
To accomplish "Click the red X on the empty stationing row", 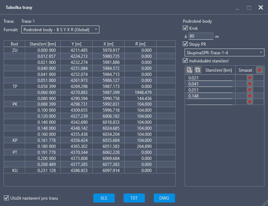I will tap(249, 102).
